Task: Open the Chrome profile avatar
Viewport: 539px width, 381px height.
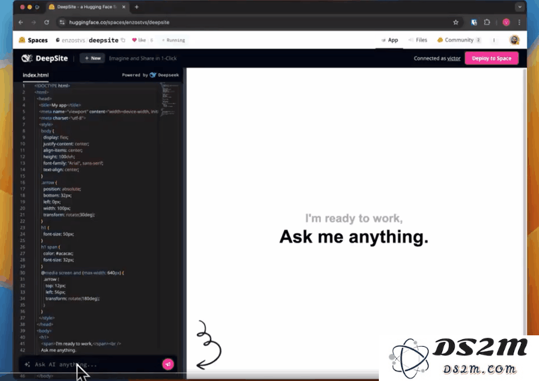Action: click(506, 22)
